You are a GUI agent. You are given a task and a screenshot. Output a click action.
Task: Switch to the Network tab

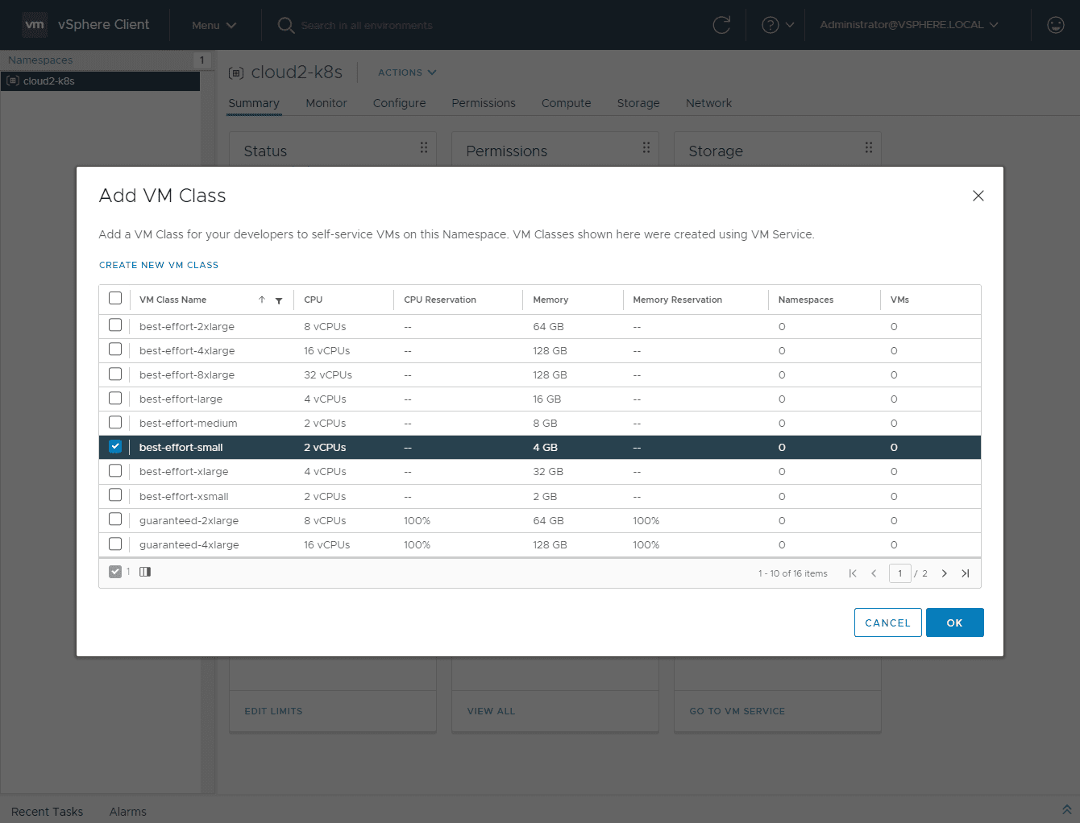tap(709, 103)
